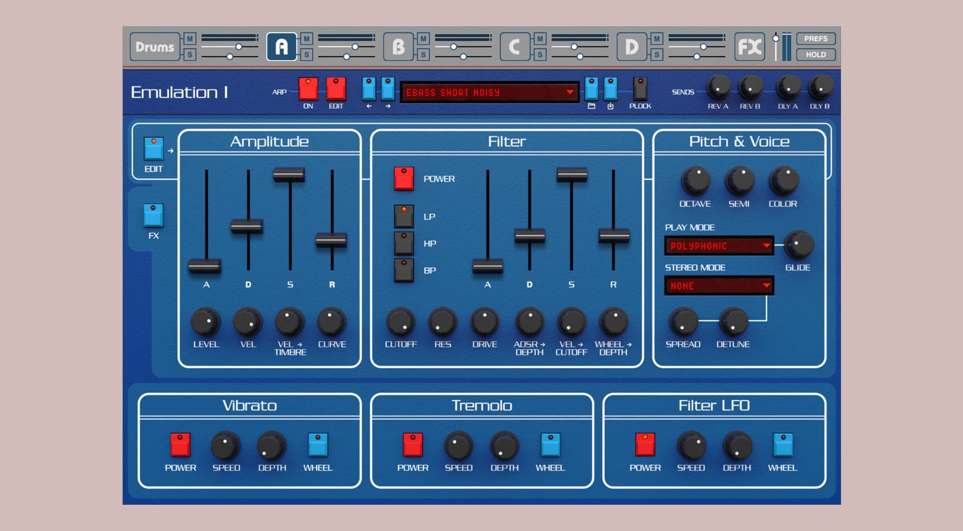Image resolution: width=963 pixels, height=531 pixels.
Task: Click the Amplitude release slider handle
Action: coord(331,240)
